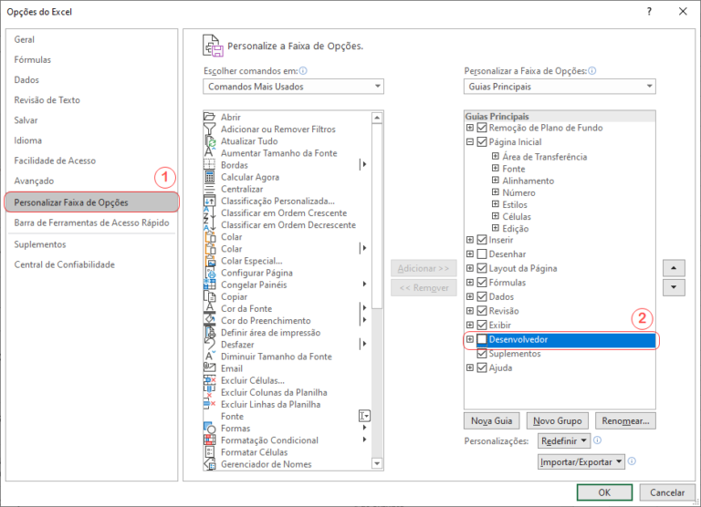Viewport: 701px width, 507px height.
Task: Uncheck Remoção de Plano de Fundo checkbox
Action: point(482,128)
